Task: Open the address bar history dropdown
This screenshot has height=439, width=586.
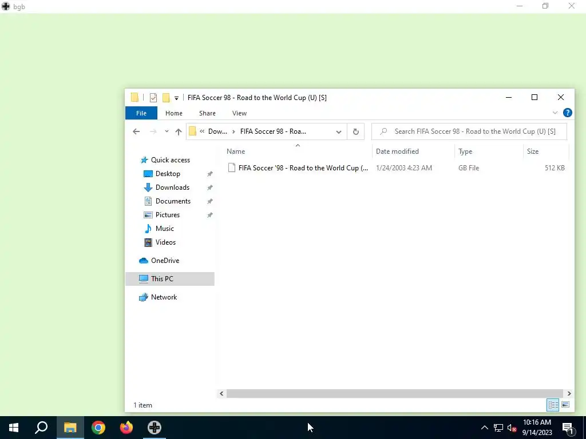Action: click(x=339, y=132)
